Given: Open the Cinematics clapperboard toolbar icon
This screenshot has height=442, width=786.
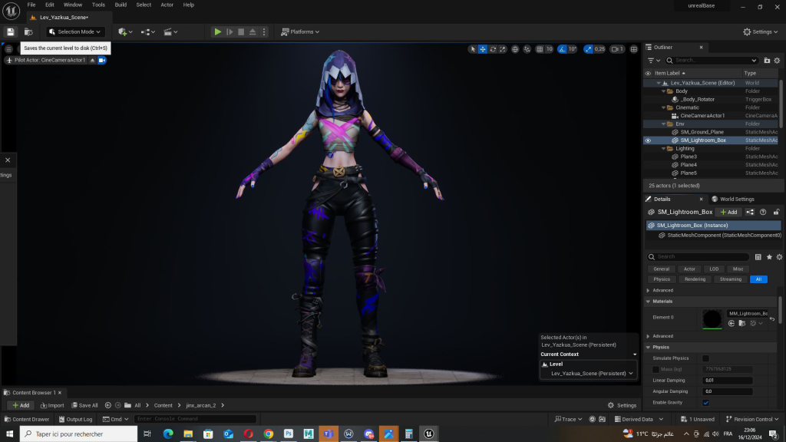Looking at the screenshot, I should [x=170, y=31].
